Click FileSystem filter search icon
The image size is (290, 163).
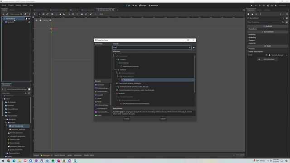point(26,93)
